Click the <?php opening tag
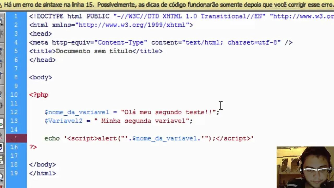The image size is (334, 188). pyautogui.click(x=39, y=95)
